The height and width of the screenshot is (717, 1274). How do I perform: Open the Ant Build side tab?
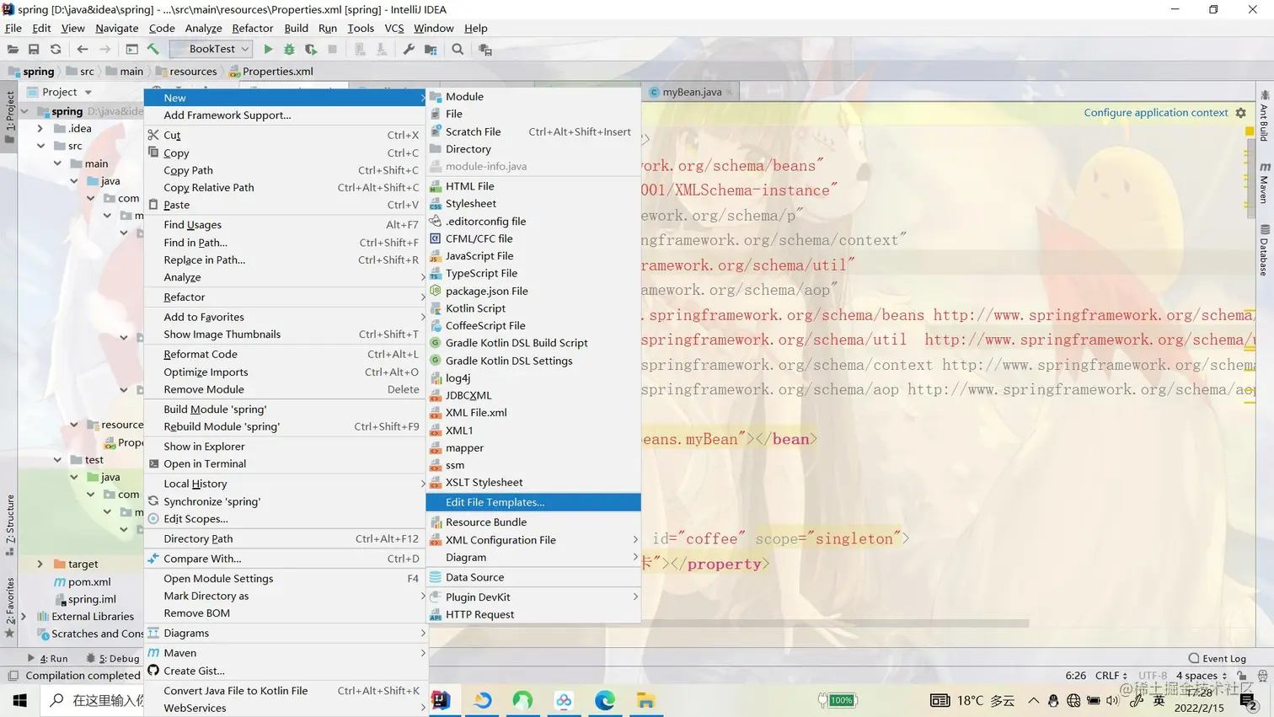coord(1264,116)
